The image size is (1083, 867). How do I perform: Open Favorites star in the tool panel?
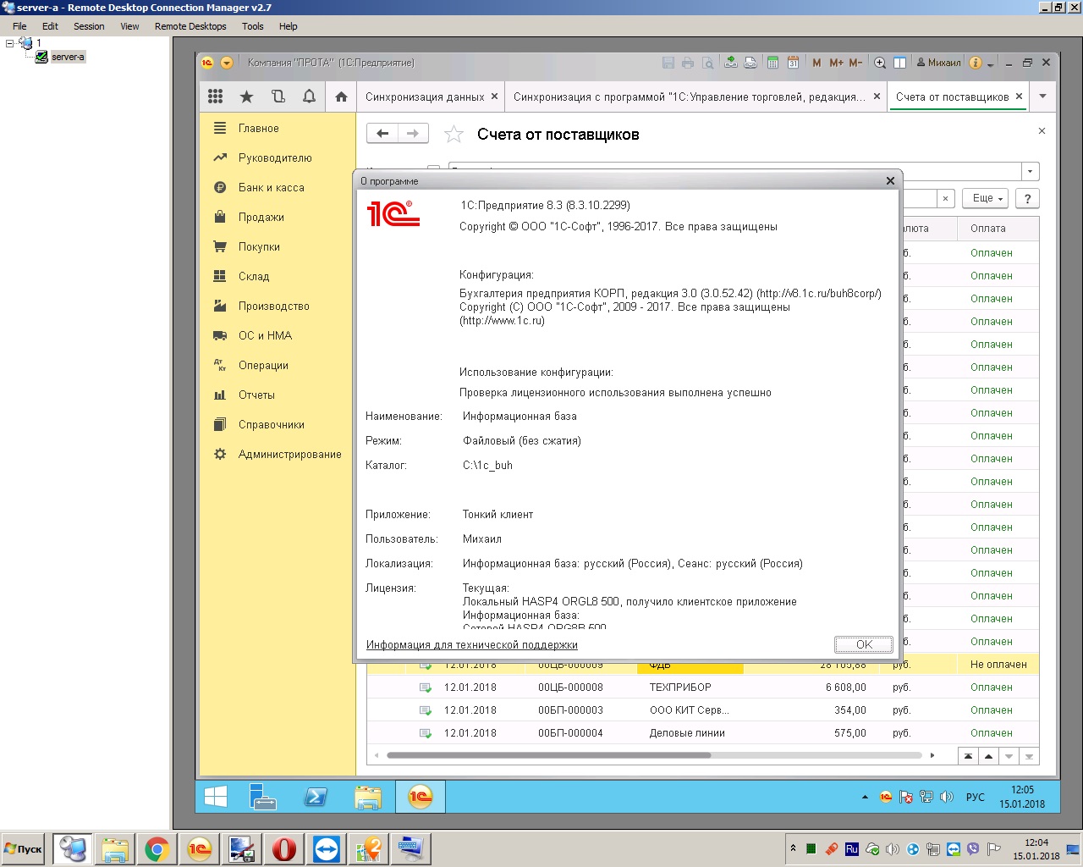click(x=246, y=97)
